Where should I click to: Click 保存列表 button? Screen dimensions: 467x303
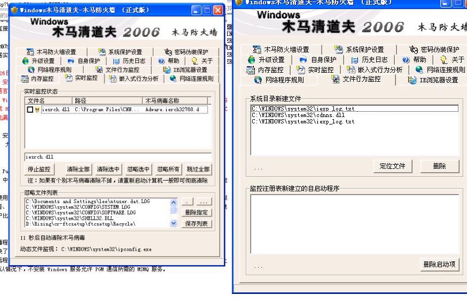(x=197, y=223)
